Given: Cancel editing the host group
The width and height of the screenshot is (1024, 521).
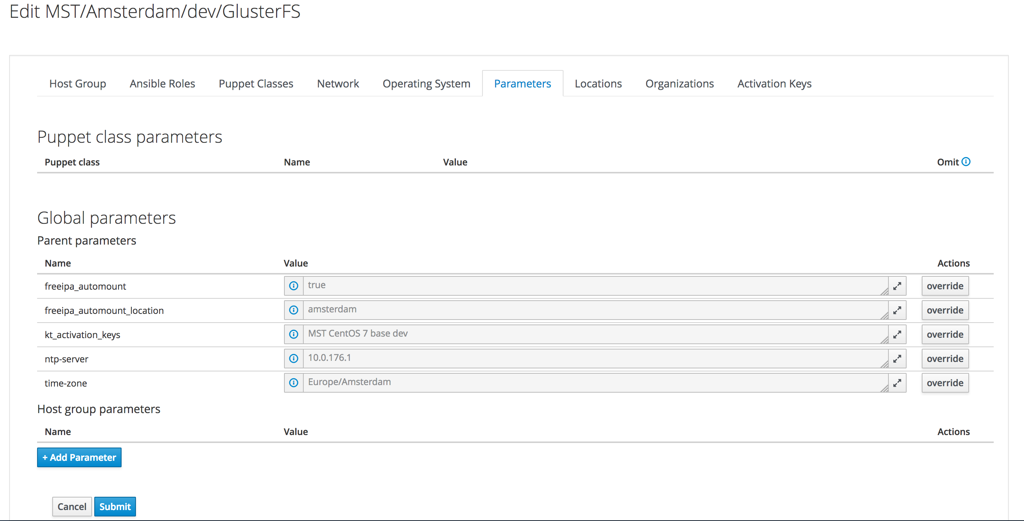Looking at the screenshot, I should click(x=72, y=506).
